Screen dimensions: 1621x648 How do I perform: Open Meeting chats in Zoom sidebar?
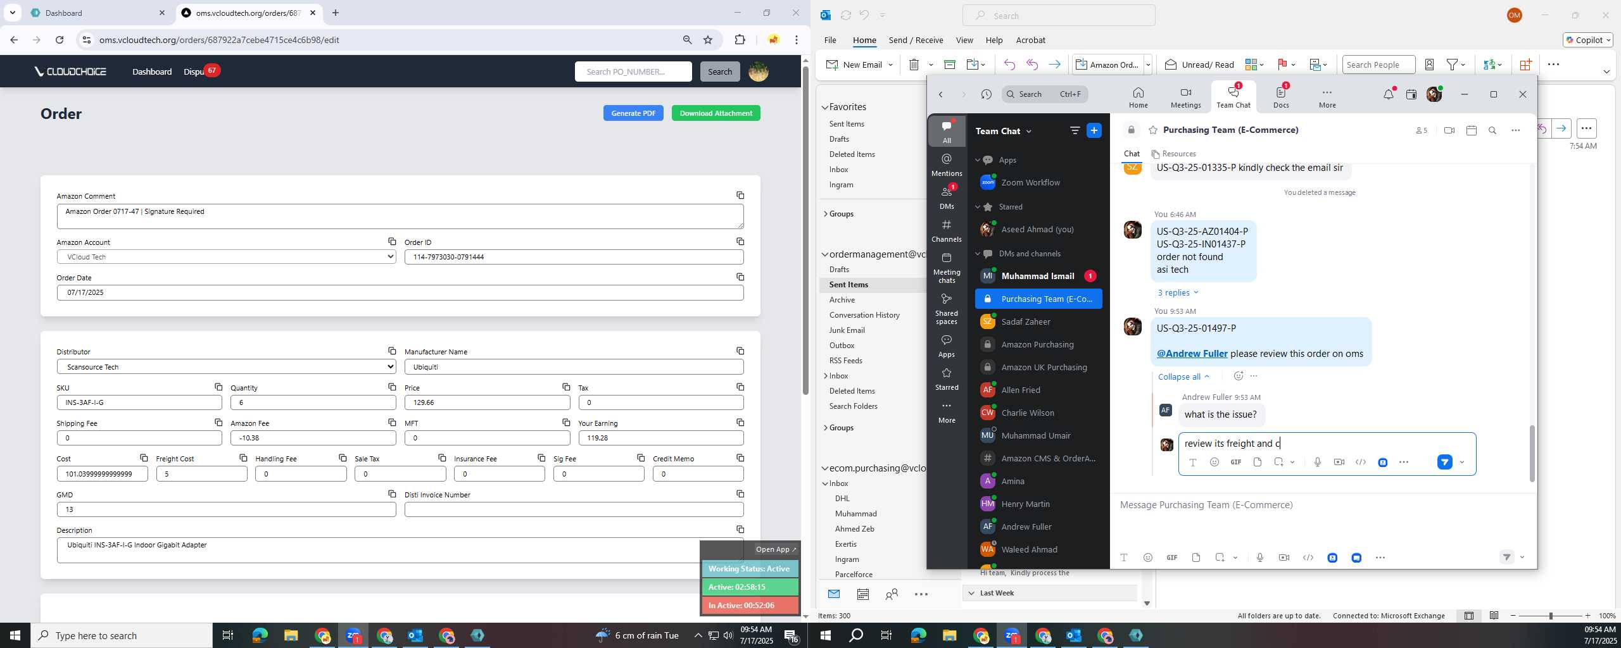pos(947,267)
